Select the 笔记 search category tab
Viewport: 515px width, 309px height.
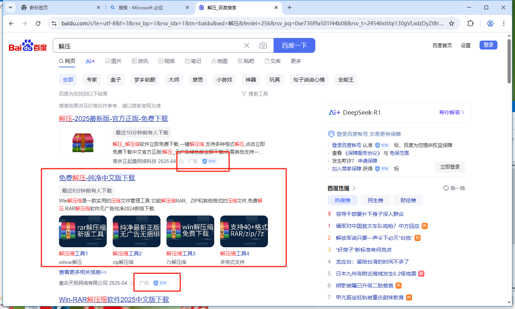pos(193,61)
